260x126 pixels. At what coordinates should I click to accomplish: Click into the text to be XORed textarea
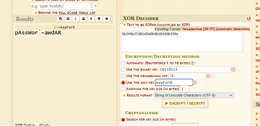pos(182,42)
